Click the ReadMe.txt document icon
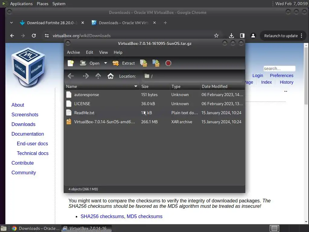This screenshot has width=309, height=232. (69, 113)
